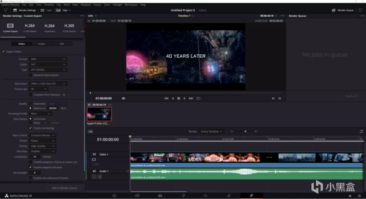Viewport: 366px width, 199px height.
Task: Open the Codec dropdown showing AV1
Action: [x=48, y=64]
